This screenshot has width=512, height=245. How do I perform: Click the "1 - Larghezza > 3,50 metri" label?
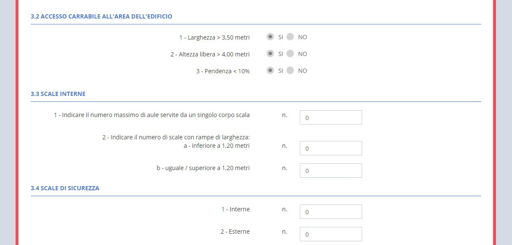click(x=214, y=37)
